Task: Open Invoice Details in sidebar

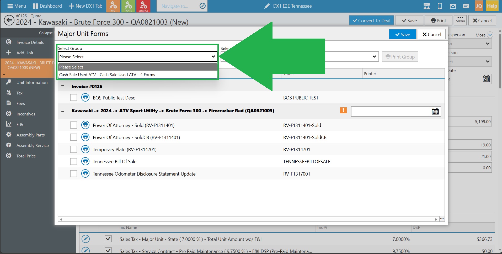Action: [x=30, y=42]
